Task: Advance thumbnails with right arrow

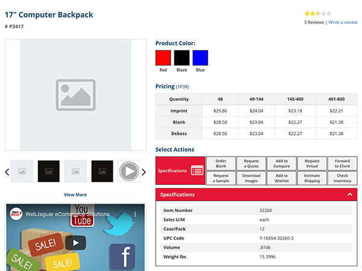Action: tap(144, 172)
